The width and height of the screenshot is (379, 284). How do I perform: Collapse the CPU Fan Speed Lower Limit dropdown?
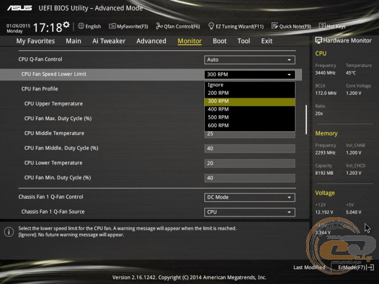coord(250,75)
